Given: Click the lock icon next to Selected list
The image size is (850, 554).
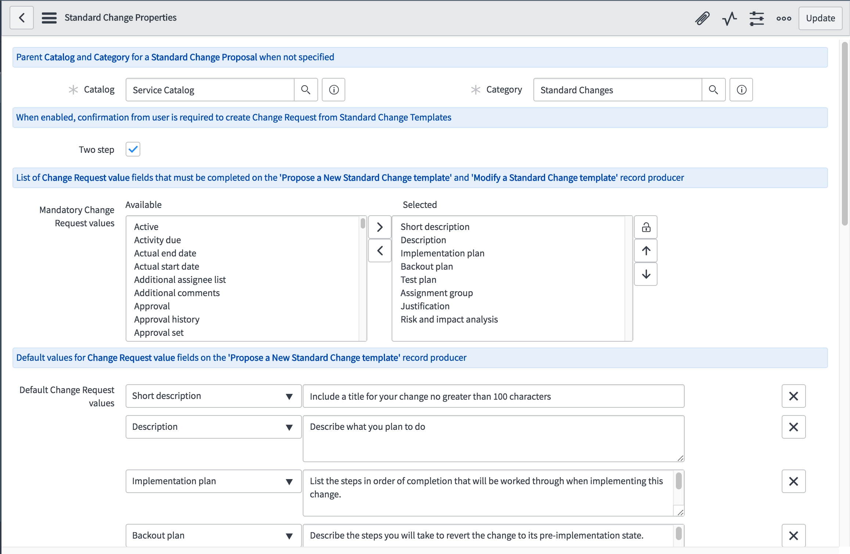Looking at the screenshot, I should (x=646, y=227).
